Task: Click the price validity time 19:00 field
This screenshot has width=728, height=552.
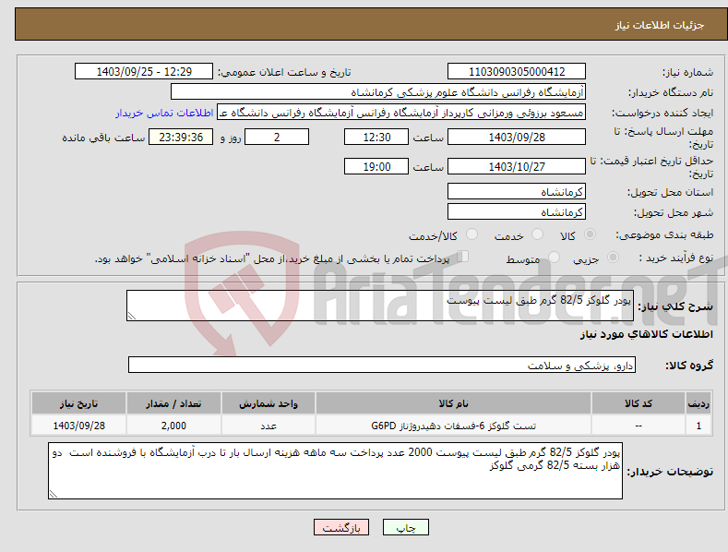Action: click(x=376, y=166)
